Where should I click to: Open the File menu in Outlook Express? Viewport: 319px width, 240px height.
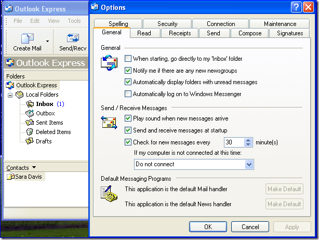pos(18,21)
